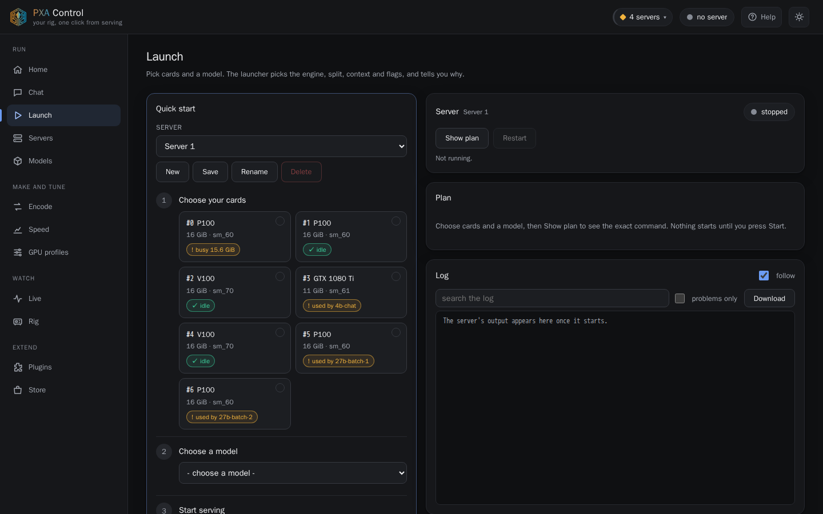Select card #2 V100 radio
This screenshot has width=823, height=514.
point(280,276)
